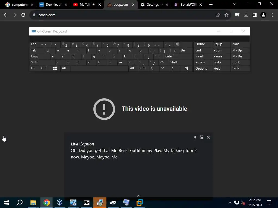Viewport: 278px width, 208px height.
Task: Click the up arrow key on On-Screen Keyboard
Action: click(x=162, y=62)
